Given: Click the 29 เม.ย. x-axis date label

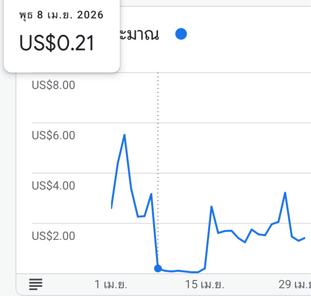Looking at the screenshot, I should [295, 284].
